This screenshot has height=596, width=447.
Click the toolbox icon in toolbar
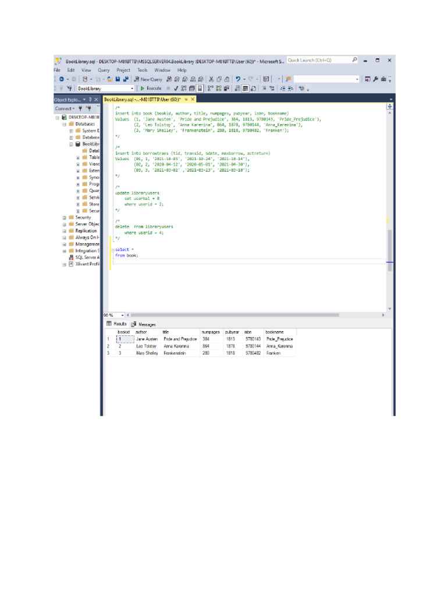[384, 79]
